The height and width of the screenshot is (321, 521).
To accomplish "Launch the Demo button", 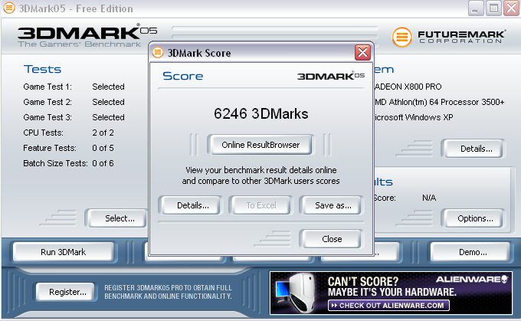I will click(x=470, y=252).
